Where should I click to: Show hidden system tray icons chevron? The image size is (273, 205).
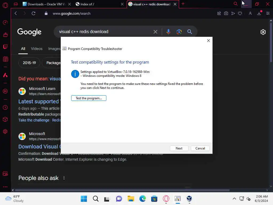point(234,199)
